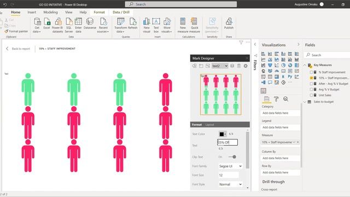Viewport: 350px width, 197px height.
Task: Click Format painter in Clipboard group
Action: point(16,31)
